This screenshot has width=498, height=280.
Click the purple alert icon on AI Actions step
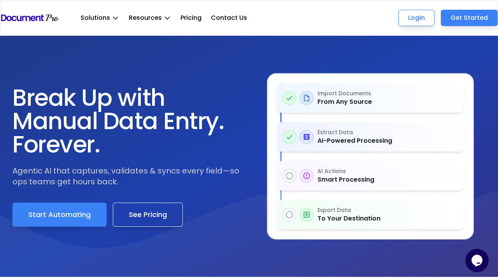(306, 176)
